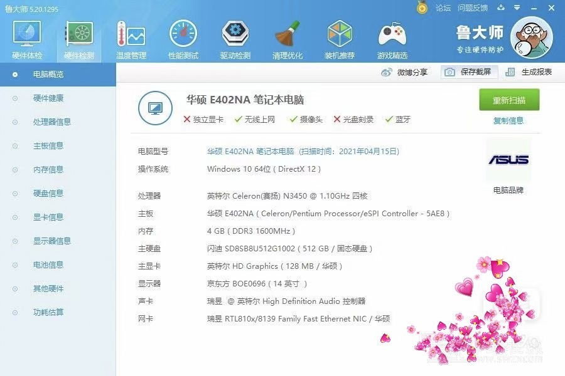The image size is (565, 376).
Task: Click the 清理优化 broom icon
Action: tap(288, 39)
